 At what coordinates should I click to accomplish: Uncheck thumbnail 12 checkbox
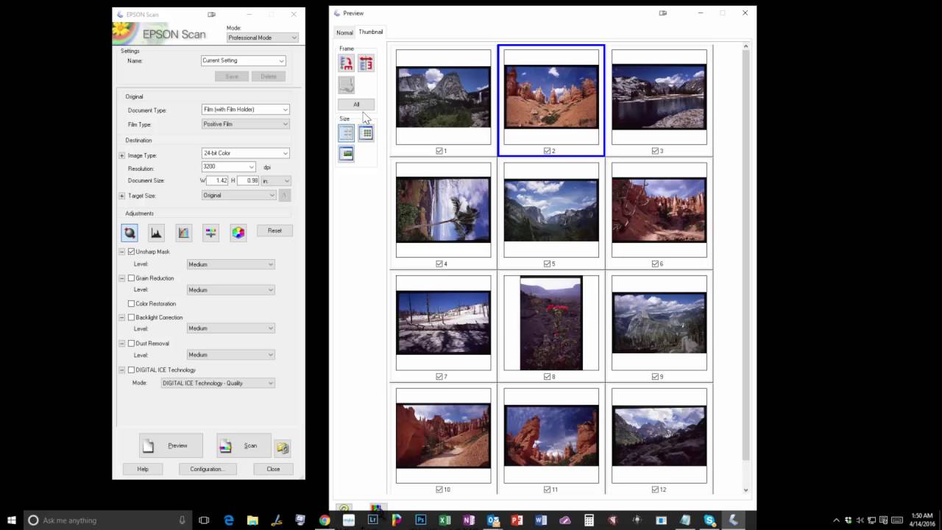pos(655,490)
